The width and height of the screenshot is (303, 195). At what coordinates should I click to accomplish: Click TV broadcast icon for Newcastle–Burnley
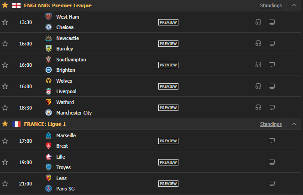(x=272, y=44)
